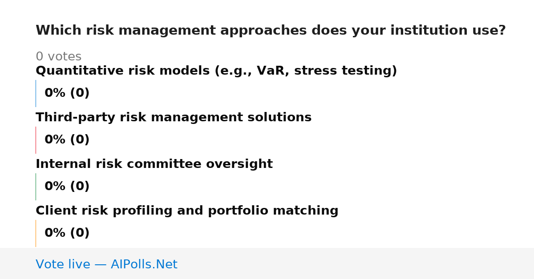Select 'Quantitative risk models' option label

[216, 71]
